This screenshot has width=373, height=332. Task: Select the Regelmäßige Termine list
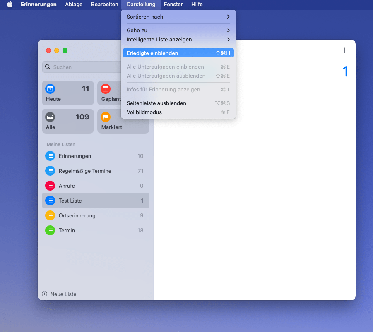[85, 171]
